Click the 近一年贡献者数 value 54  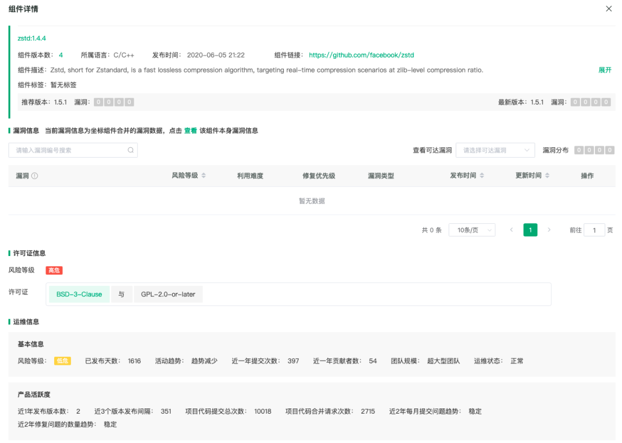(x=373, y=361)
